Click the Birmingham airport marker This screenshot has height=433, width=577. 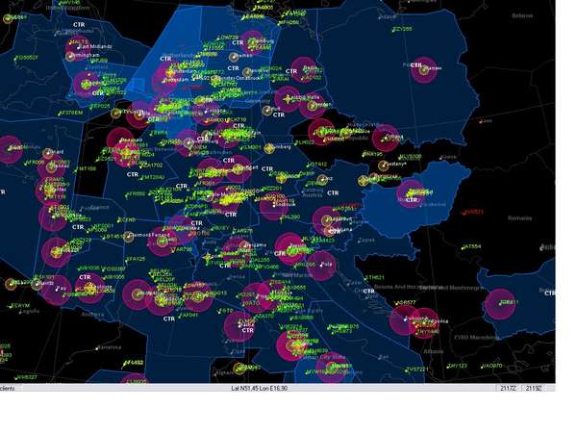point(70,57)
